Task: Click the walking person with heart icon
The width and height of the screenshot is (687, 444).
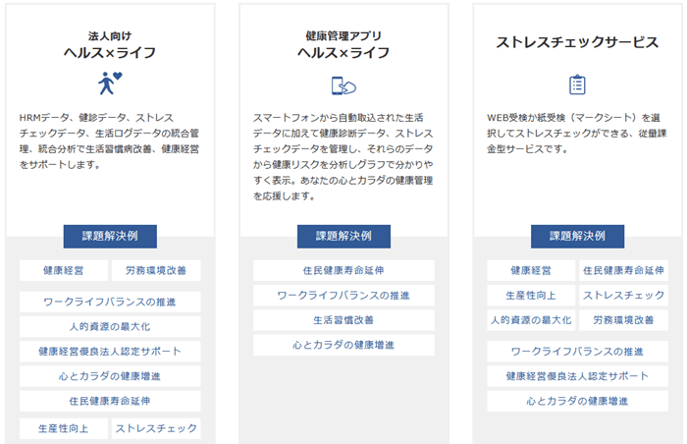Action: (110, 83)
